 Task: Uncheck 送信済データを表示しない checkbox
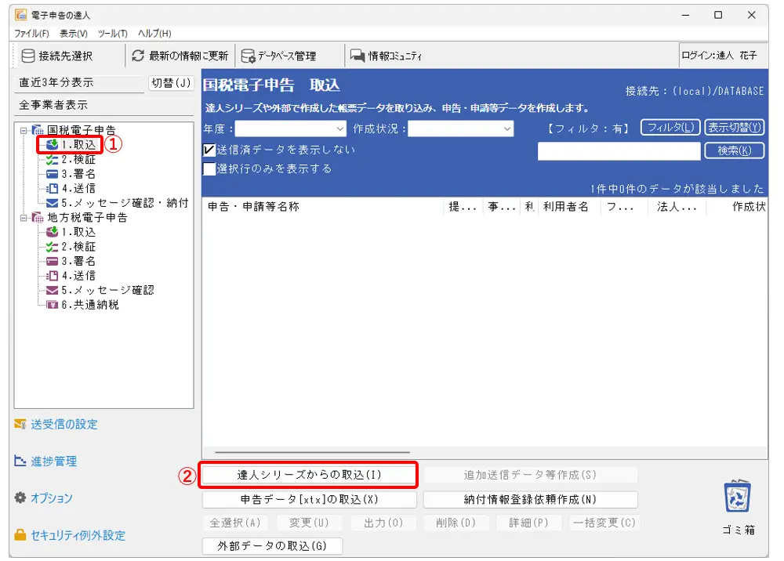[x=209, y=150]
